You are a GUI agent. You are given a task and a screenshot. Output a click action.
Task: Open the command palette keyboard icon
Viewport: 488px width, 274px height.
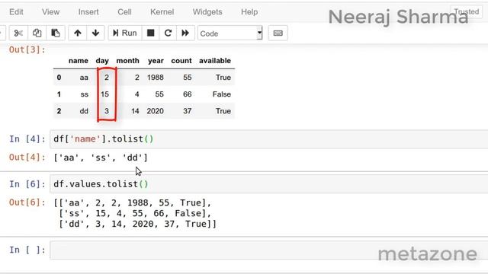coord(278,33)
